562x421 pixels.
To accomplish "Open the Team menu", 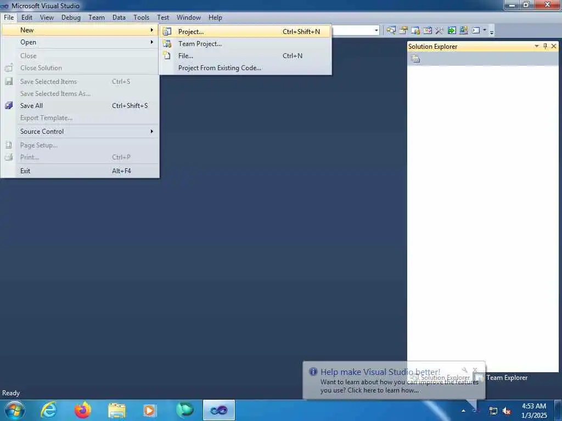I will pos(97,18).
